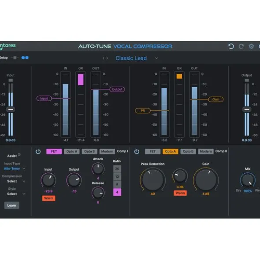Click the Attack knob

pos(98,168)
